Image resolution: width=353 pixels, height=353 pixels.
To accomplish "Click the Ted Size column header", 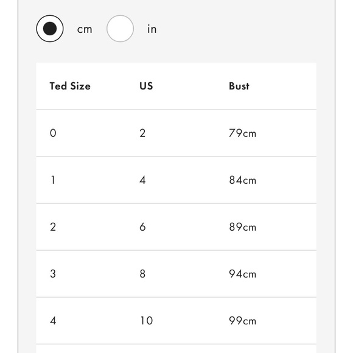I will tap(70, 86).
